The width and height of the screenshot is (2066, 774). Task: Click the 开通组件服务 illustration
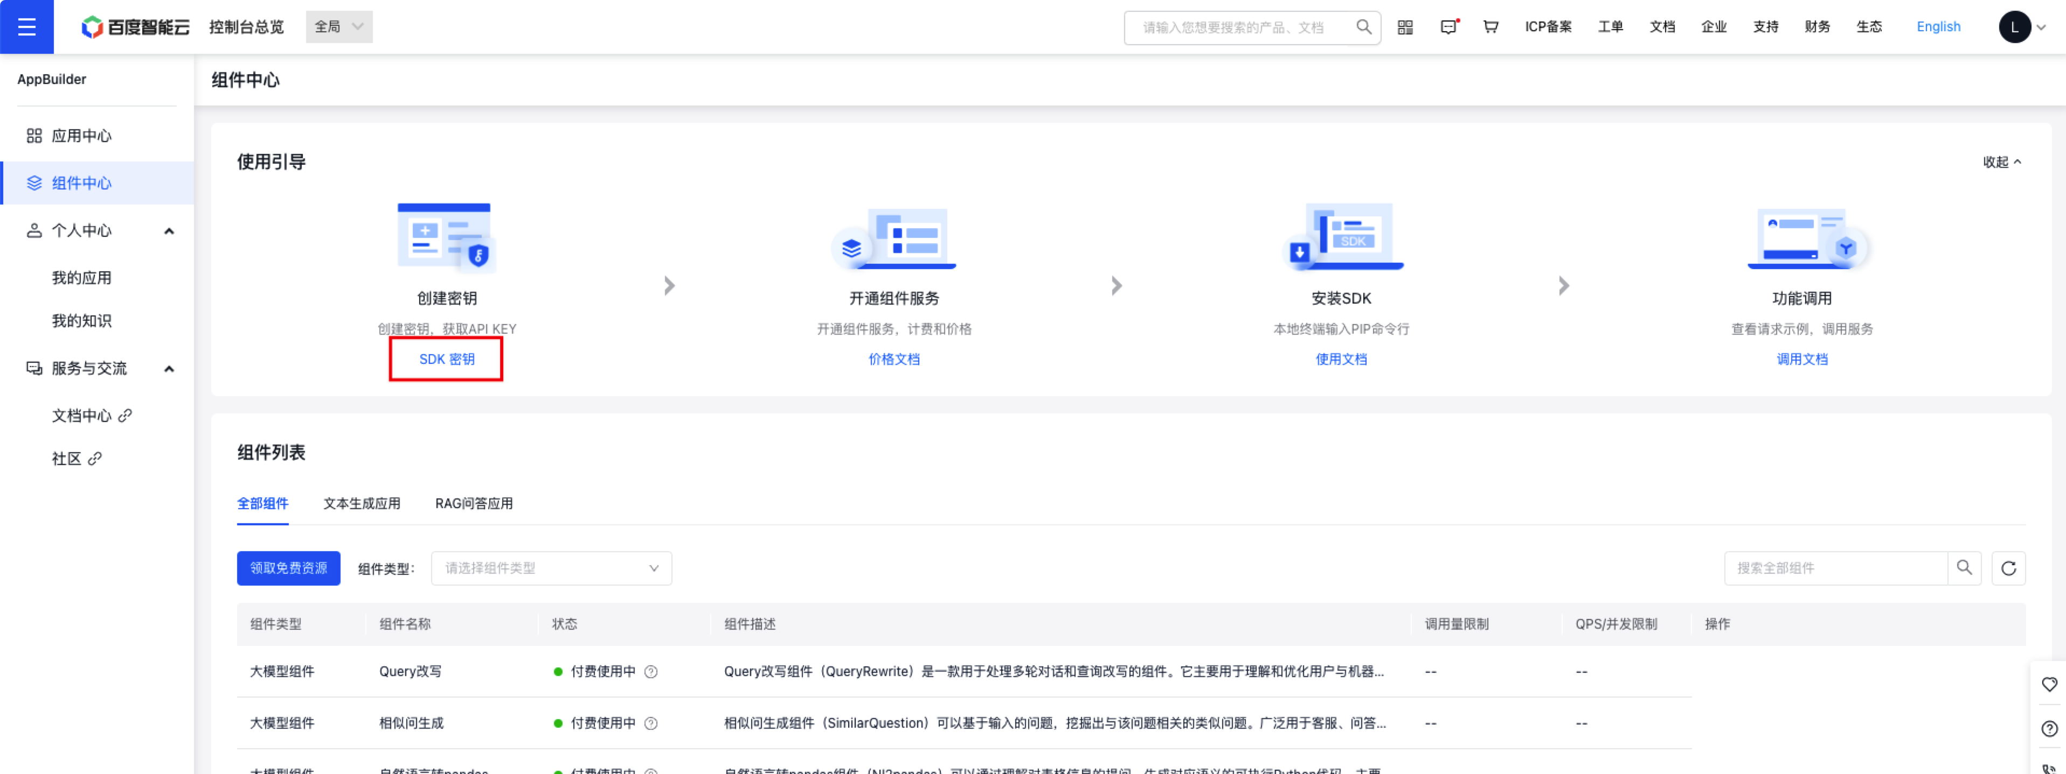pyautogui.click(x=893, y=238)
